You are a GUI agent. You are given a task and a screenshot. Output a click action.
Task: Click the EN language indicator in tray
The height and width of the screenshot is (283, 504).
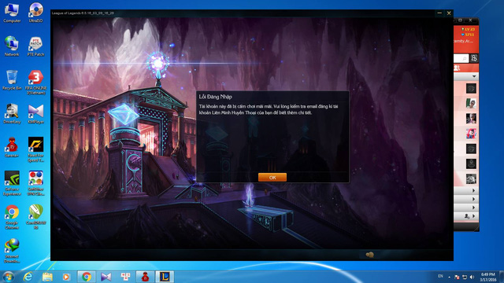pos(440,276)
